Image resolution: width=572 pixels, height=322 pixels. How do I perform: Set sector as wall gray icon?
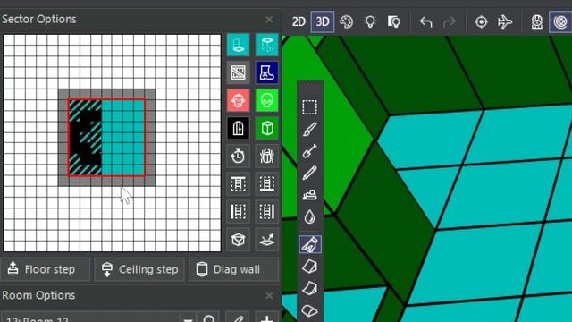point(239,72)
